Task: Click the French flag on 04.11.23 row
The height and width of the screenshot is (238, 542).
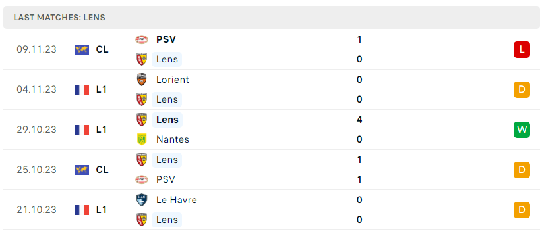Action: 82,89
